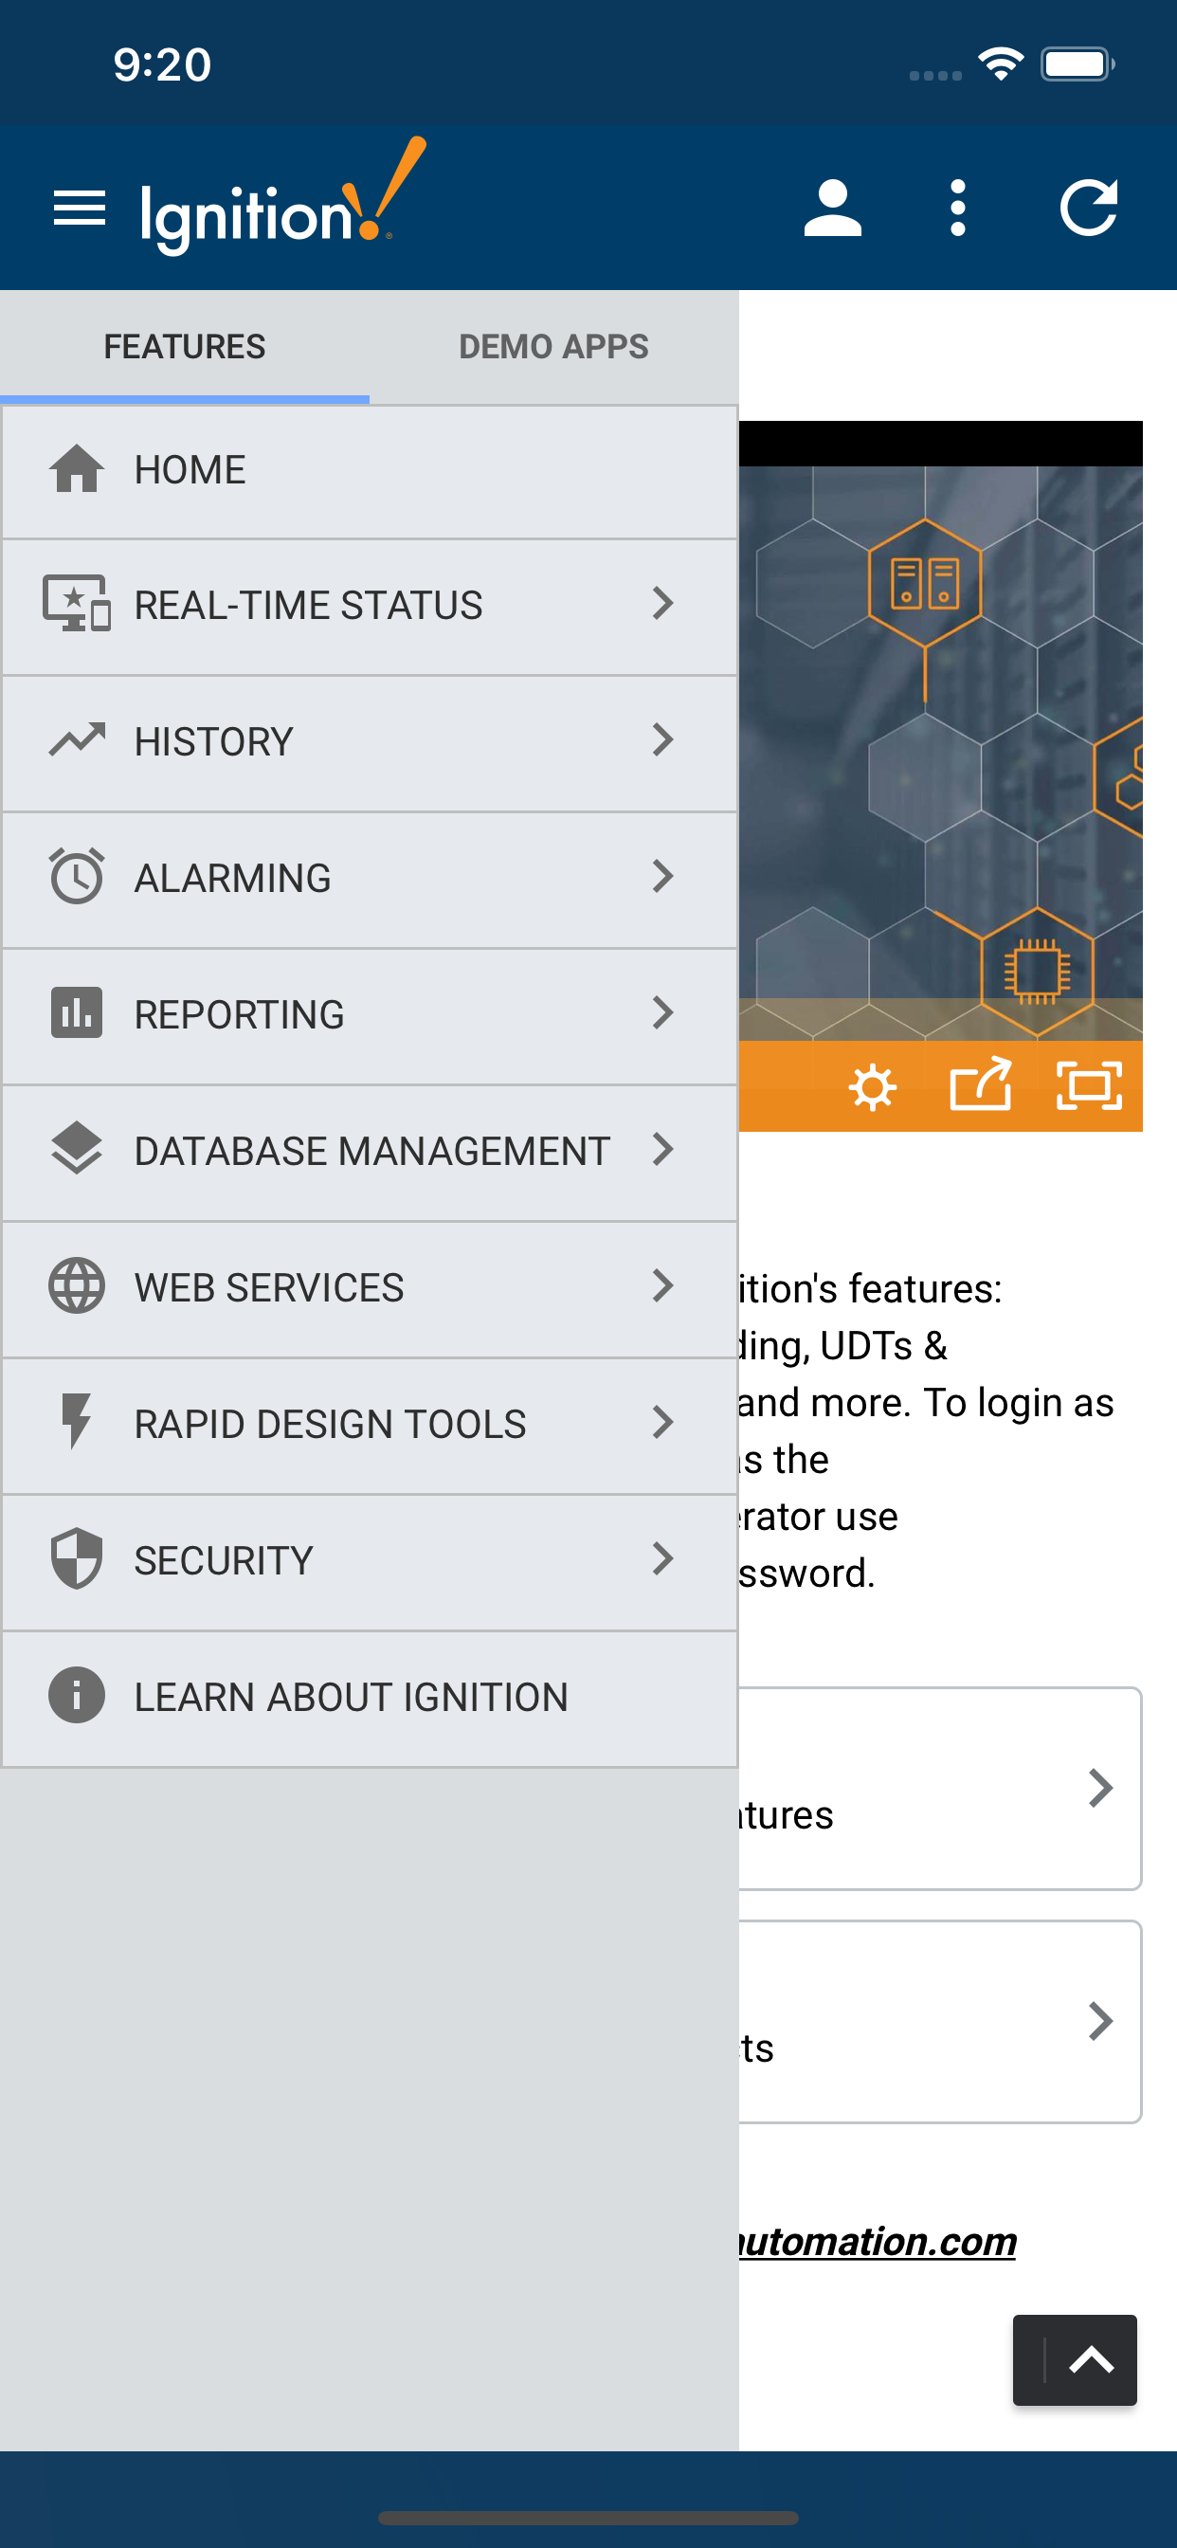Expand the History chevron

click(x=662, y=740)
